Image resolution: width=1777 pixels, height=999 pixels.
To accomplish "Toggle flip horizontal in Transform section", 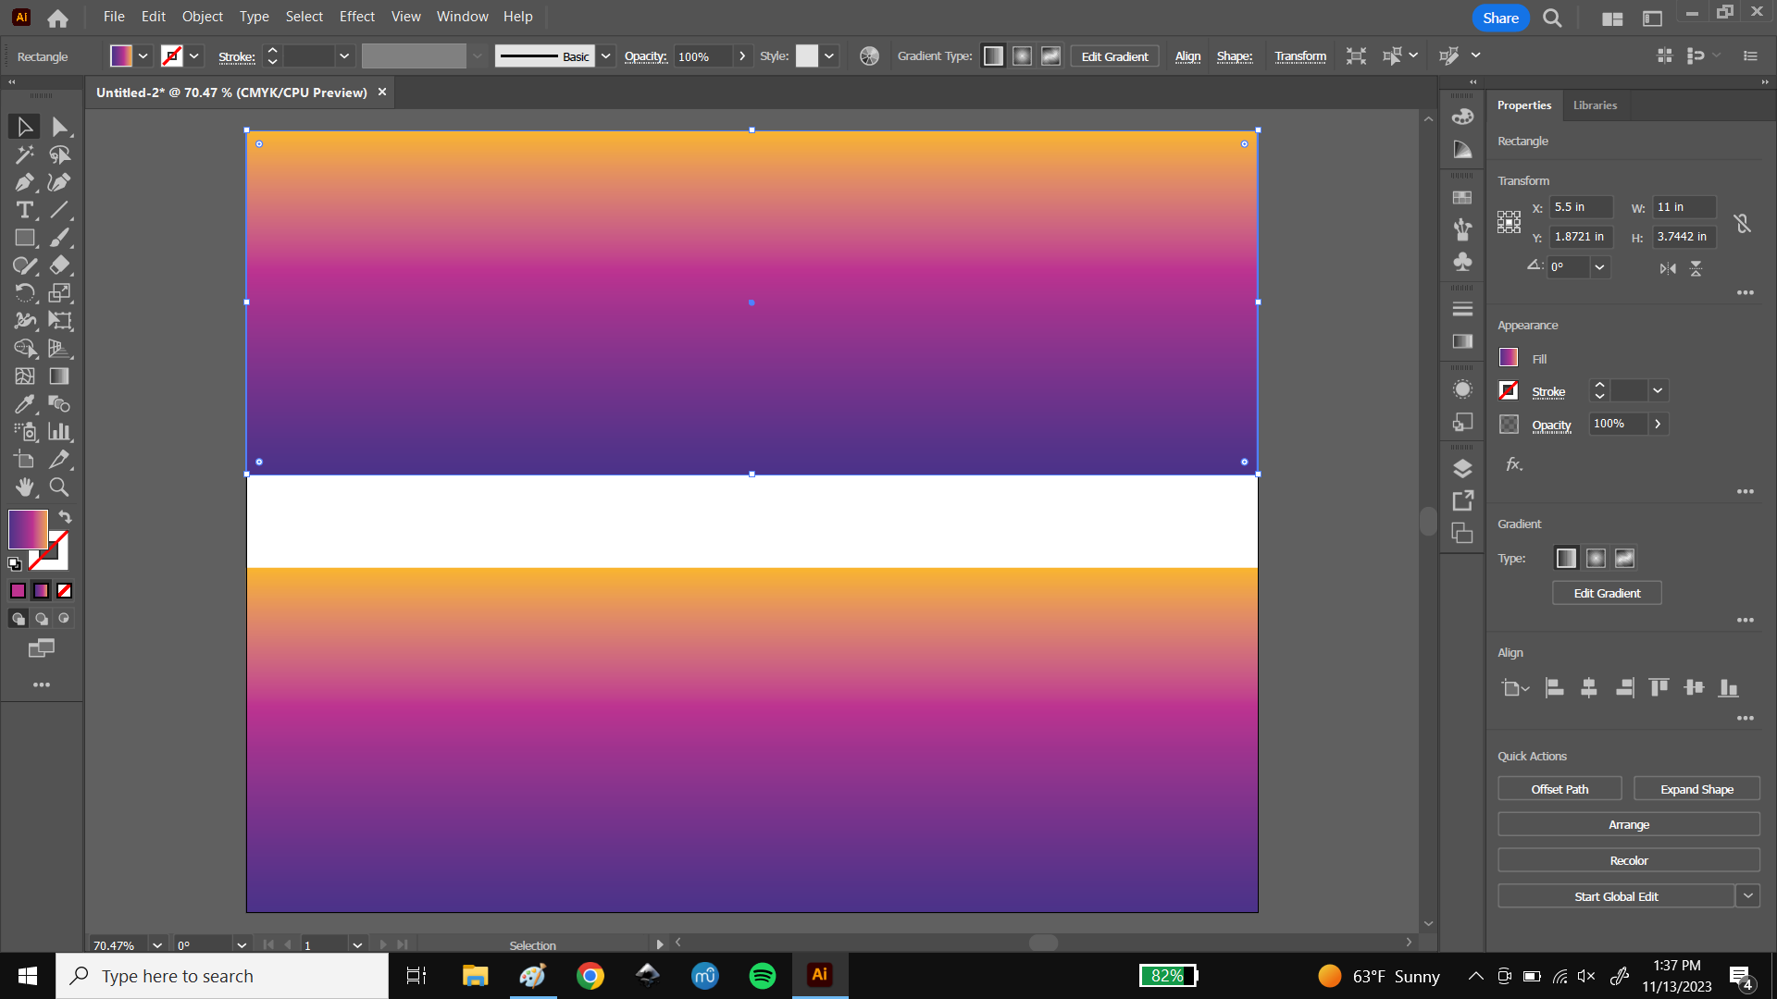I will pyautogui.click(x=1670, y=268).
